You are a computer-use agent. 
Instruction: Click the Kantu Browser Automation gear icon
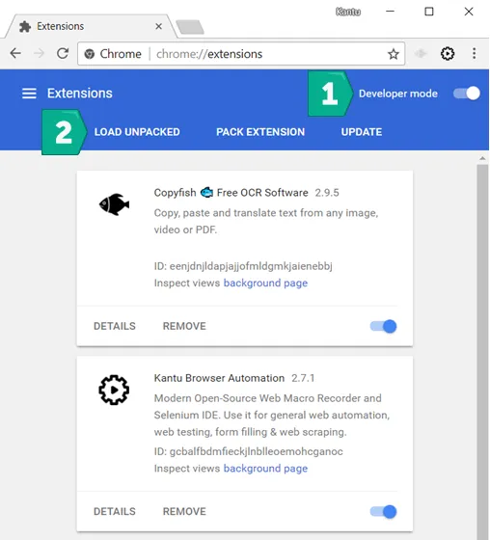(114, 390)
